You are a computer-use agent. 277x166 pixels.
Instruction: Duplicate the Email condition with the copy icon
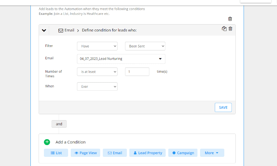224,28
